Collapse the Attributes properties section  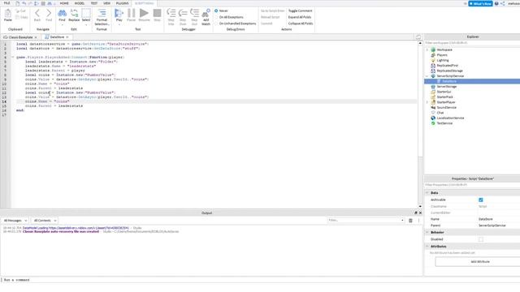(x=427, y=247)
